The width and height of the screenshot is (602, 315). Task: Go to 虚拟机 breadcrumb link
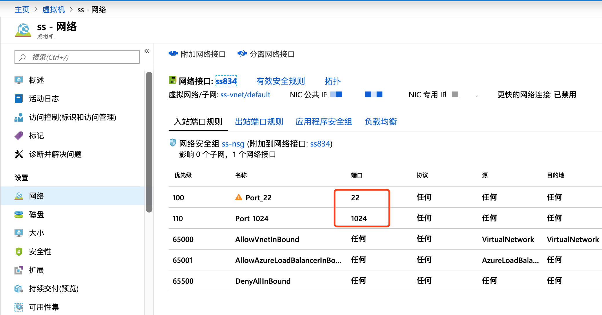point(54,10)
